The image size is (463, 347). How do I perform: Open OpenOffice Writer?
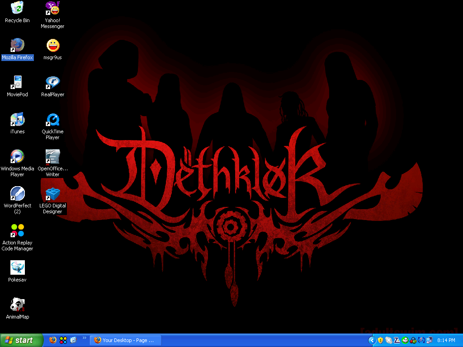(52, 157)
